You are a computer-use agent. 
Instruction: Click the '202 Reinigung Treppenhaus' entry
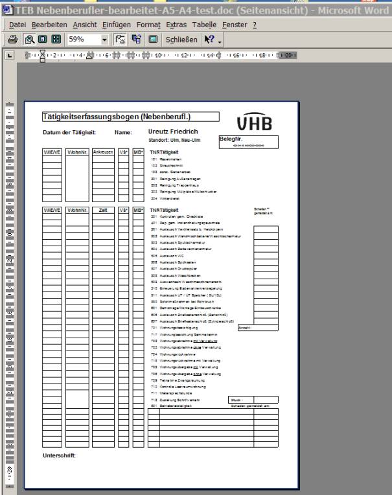point(175,185)
